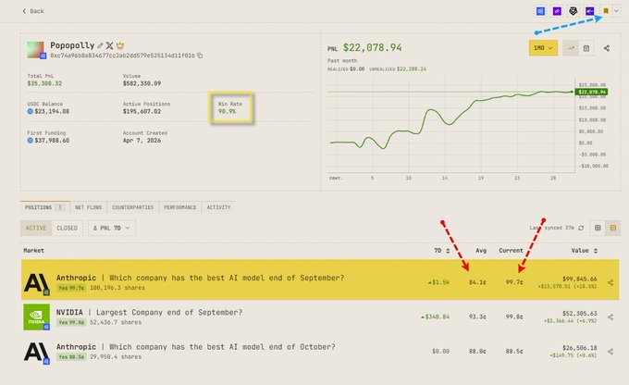Click the Anthropic logo in the October row

tap(36, 352)
